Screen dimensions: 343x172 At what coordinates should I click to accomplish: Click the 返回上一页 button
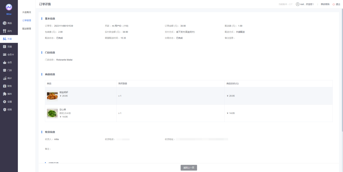pos(189,168)
